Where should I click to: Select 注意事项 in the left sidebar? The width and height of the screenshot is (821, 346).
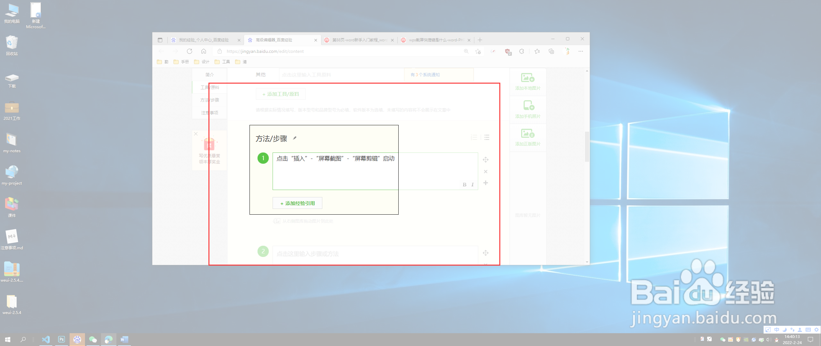pyautogui.click(x=209, y=113)
